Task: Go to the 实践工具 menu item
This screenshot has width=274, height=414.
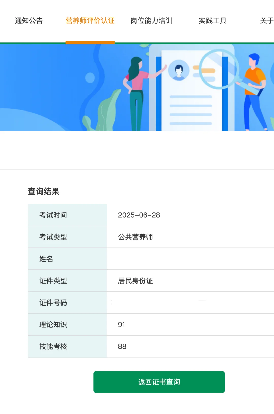Action: (x=213, y=21)
